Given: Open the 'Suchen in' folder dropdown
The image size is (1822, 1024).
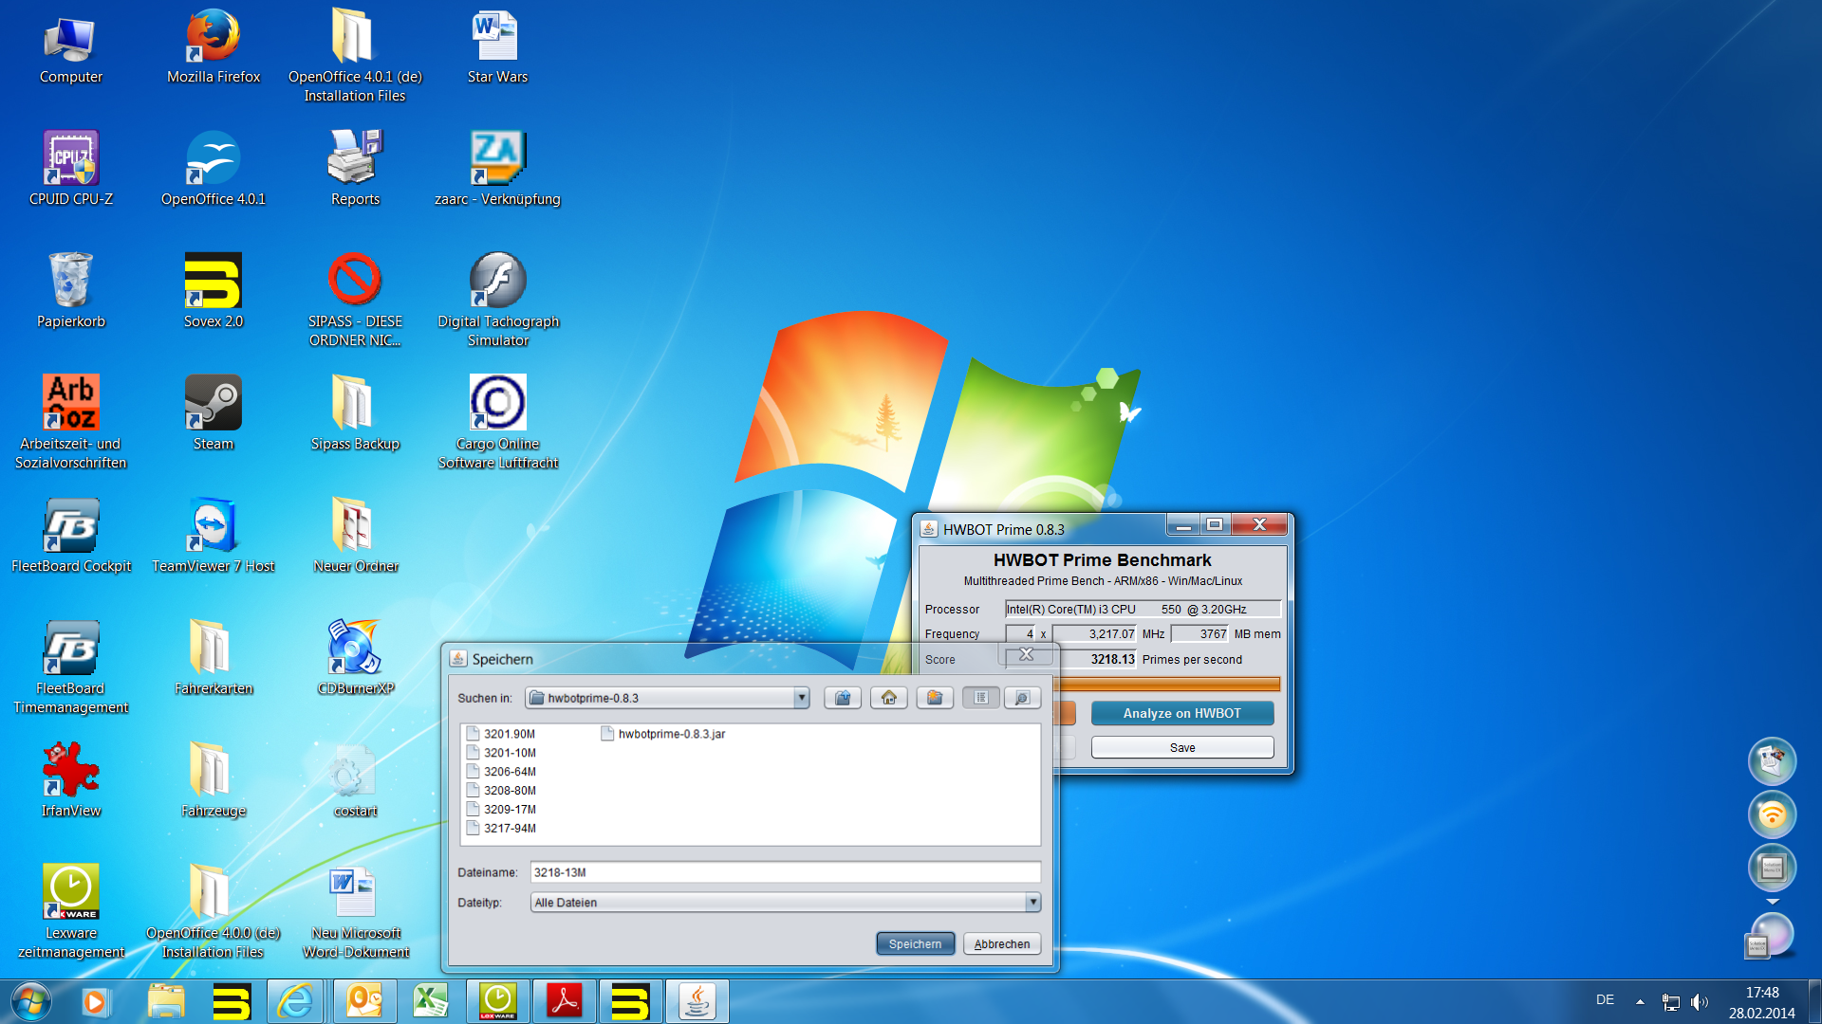Looking at the screenshot, I should tap(801, 698).
